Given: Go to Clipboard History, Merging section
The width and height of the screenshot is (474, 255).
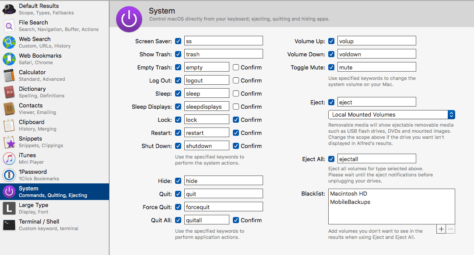Looking at the screenshot, I should click(54, 125).
